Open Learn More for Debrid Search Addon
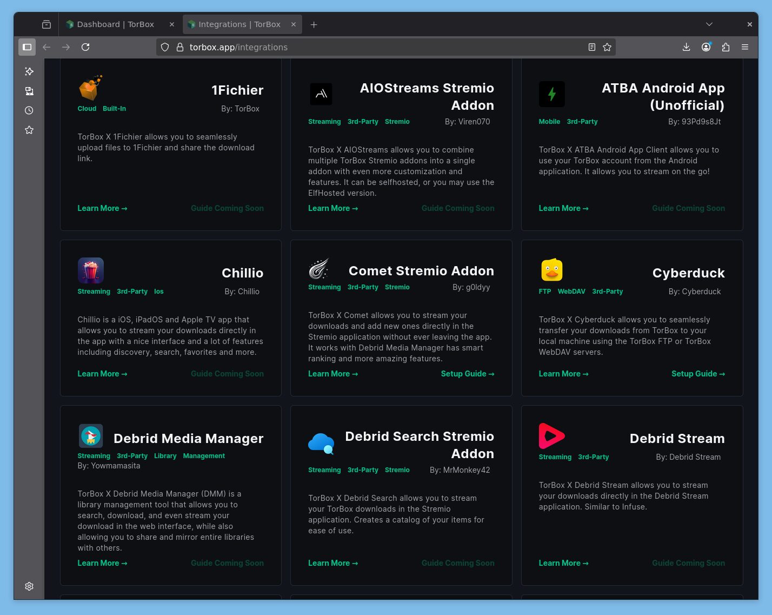Screen dimensions: 772x615 pos(333,563)
